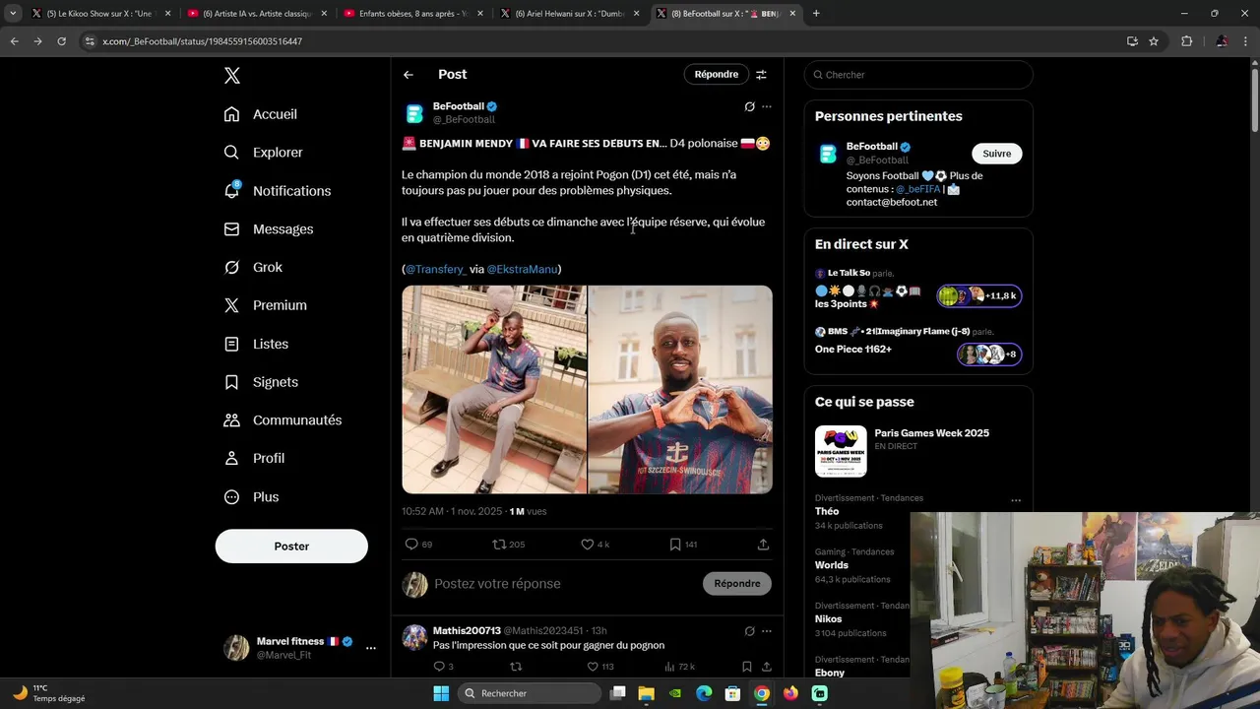Open Firefox from taskbar
1260x709 pixels.
(790, 693)
